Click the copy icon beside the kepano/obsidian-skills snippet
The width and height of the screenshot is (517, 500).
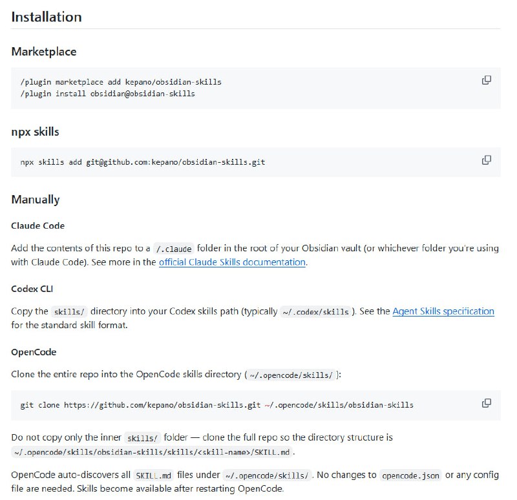pyautogui.click(x=486, y=79)
